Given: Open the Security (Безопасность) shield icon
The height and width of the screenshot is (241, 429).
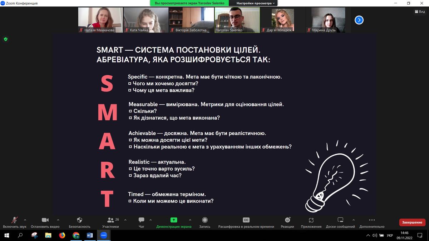Looking at the screenshot, I should tap(79, 220).
